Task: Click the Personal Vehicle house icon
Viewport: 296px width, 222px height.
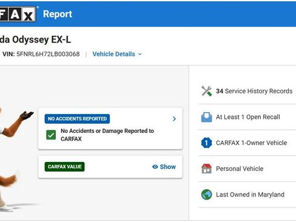Action: [206, 169]
